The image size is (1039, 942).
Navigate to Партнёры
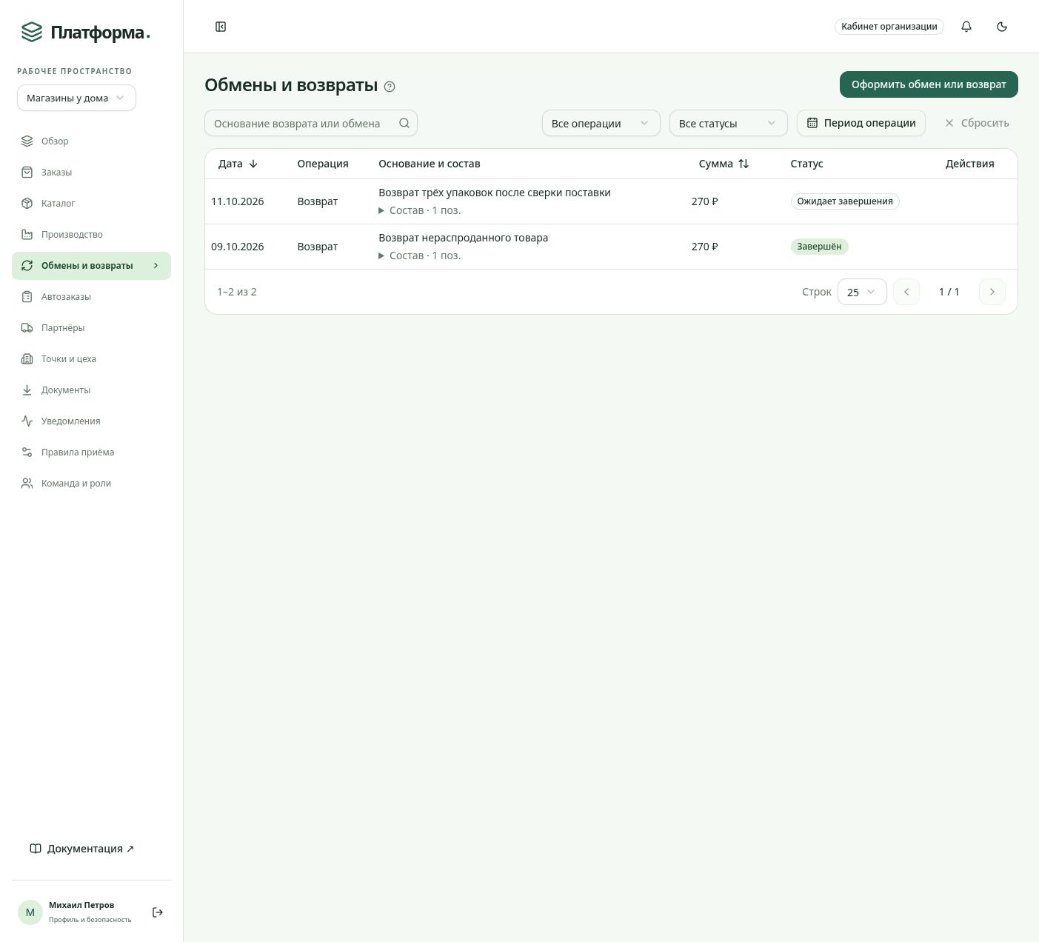click(x=91, y=327)
